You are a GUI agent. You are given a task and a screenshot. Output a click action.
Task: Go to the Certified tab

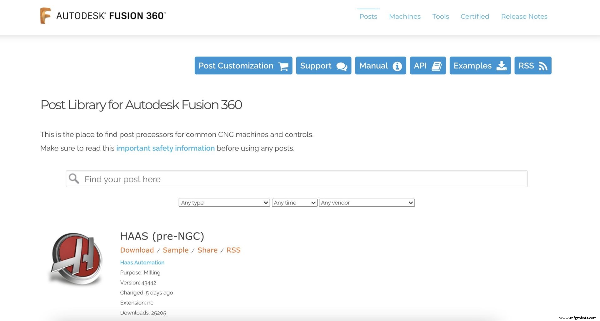click(475, 17)
